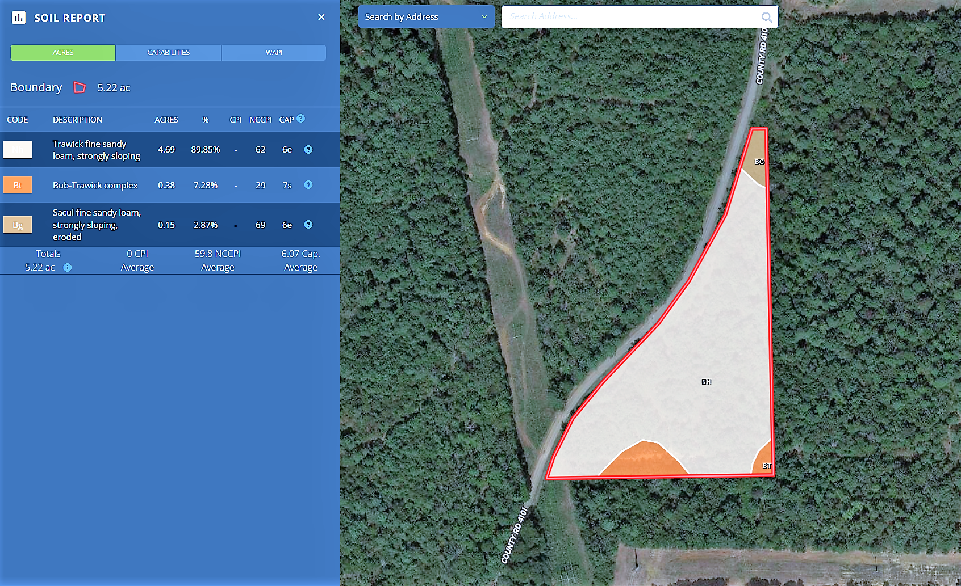
Task: Select the white Trawick soil color swatch
Action: 18,150
